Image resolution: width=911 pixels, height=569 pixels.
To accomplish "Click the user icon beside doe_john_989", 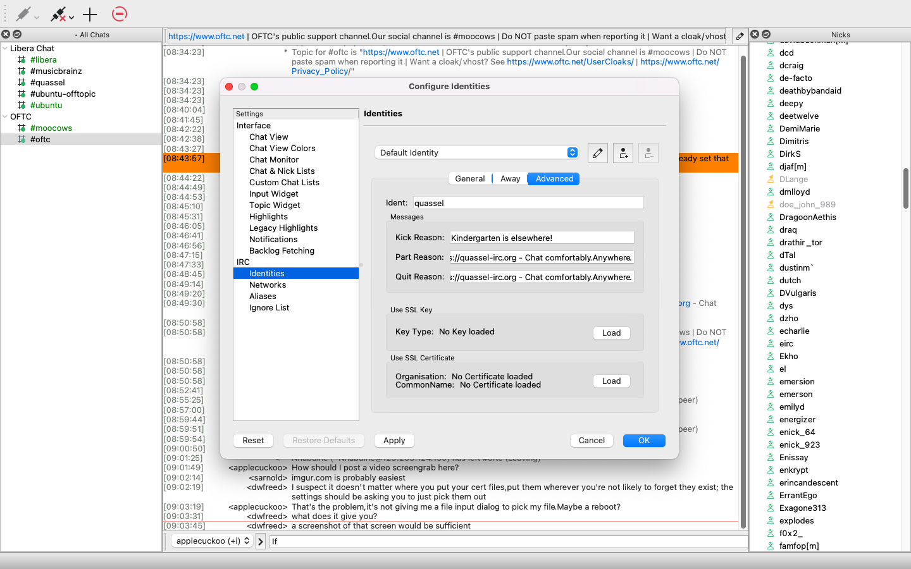I will [x=771, y=204].
